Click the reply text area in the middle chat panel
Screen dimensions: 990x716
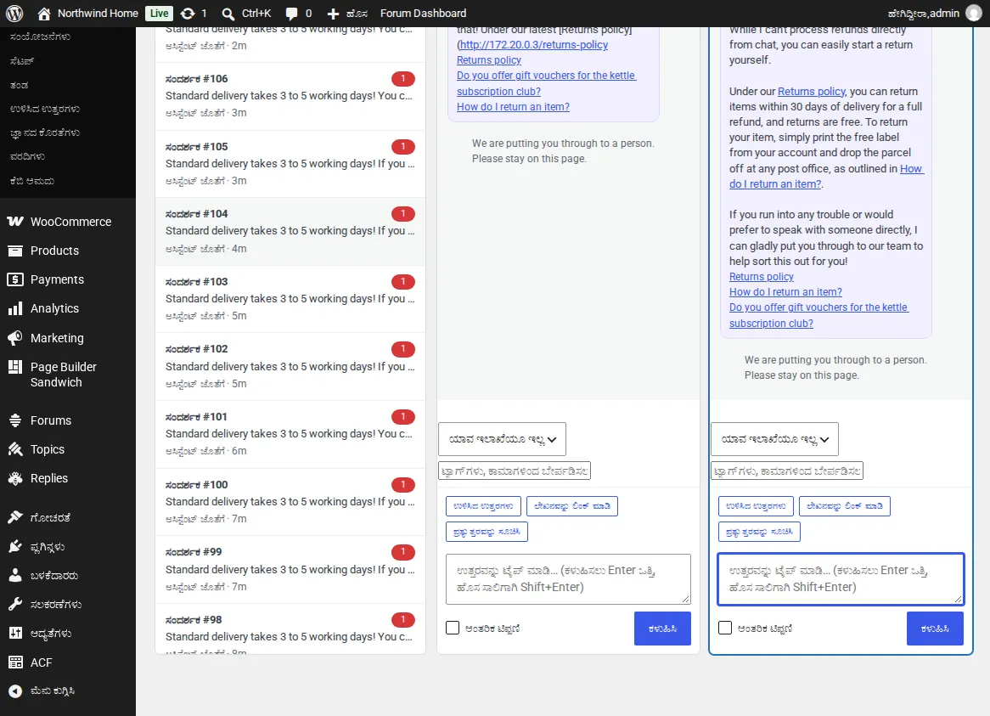point(568,579)
